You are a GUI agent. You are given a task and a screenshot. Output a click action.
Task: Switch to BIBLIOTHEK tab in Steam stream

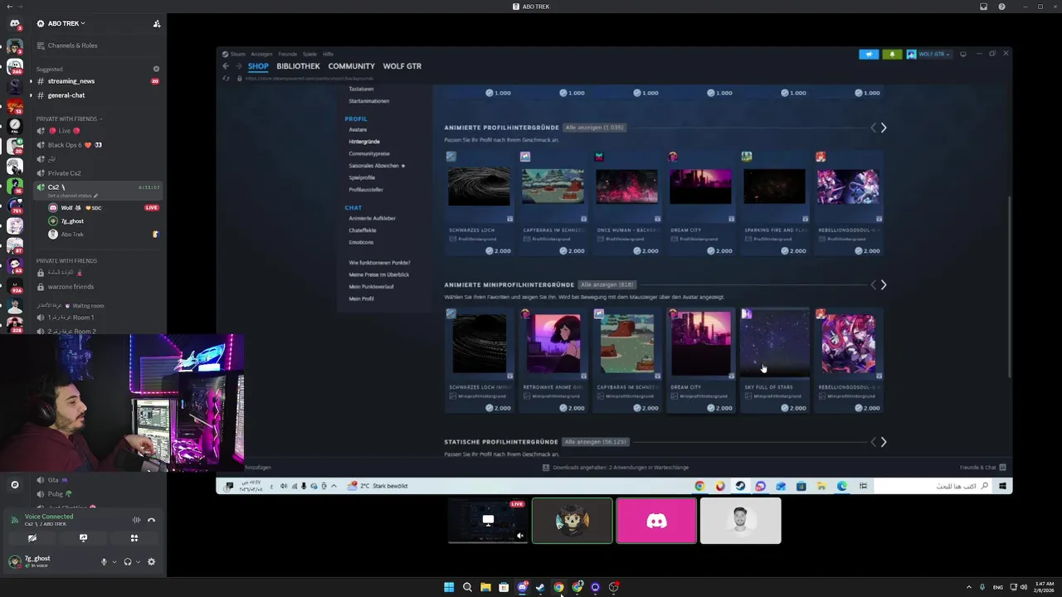pyautogui.click(x=298, y=66)
